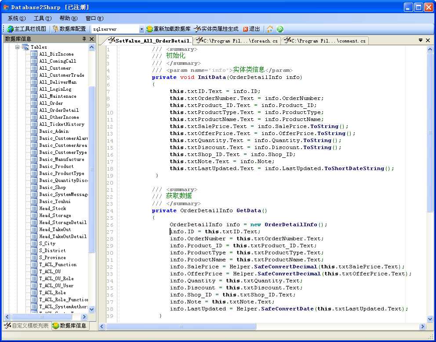
Task: Click code editor horizontal scroll left arrow
Action: [x=102, y=327]
